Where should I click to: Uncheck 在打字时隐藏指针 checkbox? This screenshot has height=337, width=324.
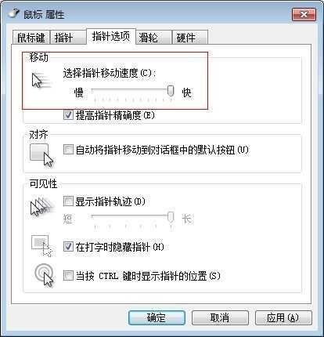click(x=68, y=246)
